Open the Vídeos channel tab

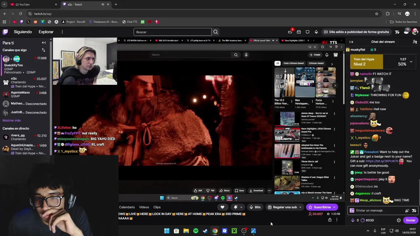pyautogui.click(x=144, y=207)
